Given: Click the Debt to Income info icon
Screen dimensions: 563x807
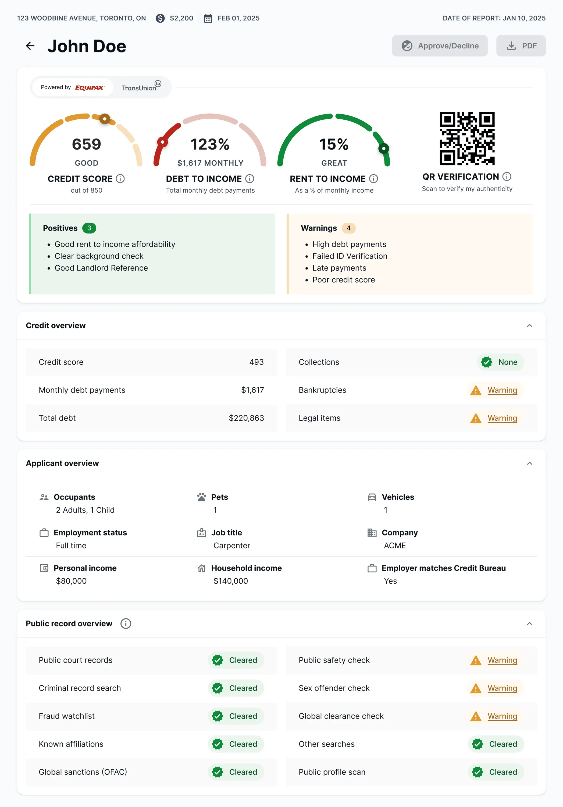Looking at the screenshot, I should click(249, 179).
